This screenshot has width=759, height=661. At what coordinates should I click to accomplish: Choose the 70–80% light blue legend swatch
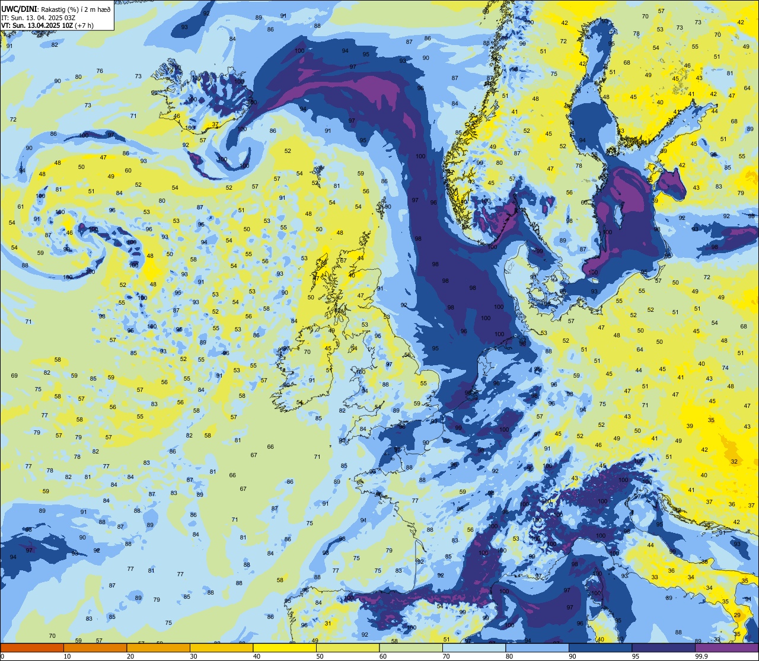coord(474,648)
